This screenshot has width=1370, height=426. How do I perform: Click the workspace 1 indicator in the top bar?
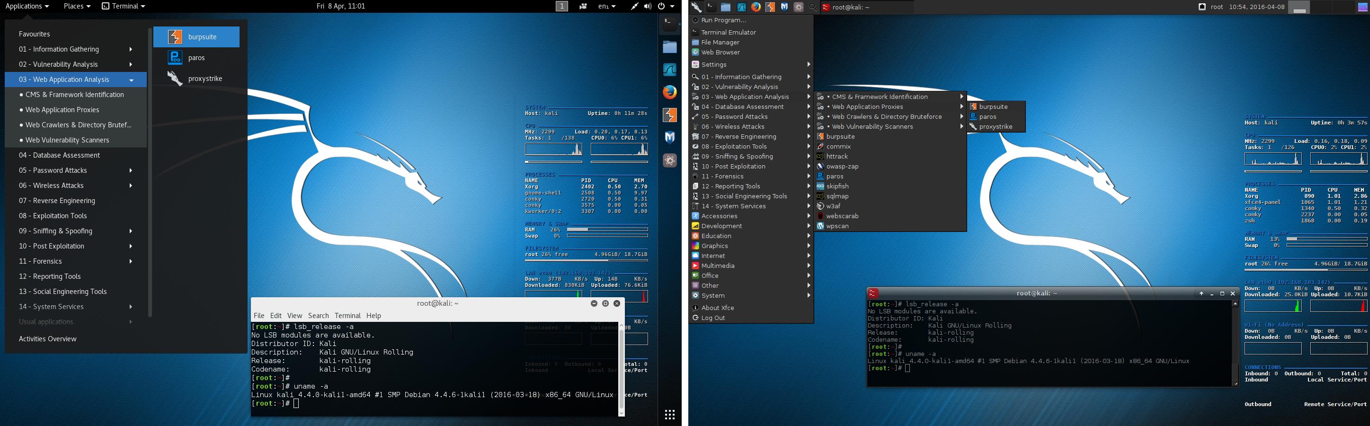[561, 6]
